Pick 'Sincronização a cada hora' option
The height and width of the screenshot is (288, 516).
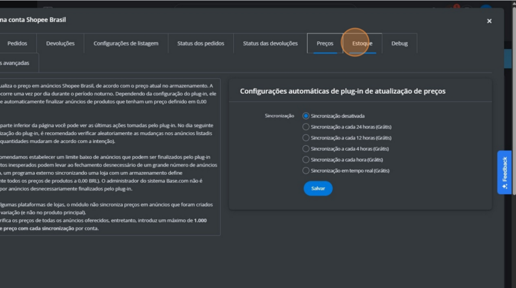point(306,160)
